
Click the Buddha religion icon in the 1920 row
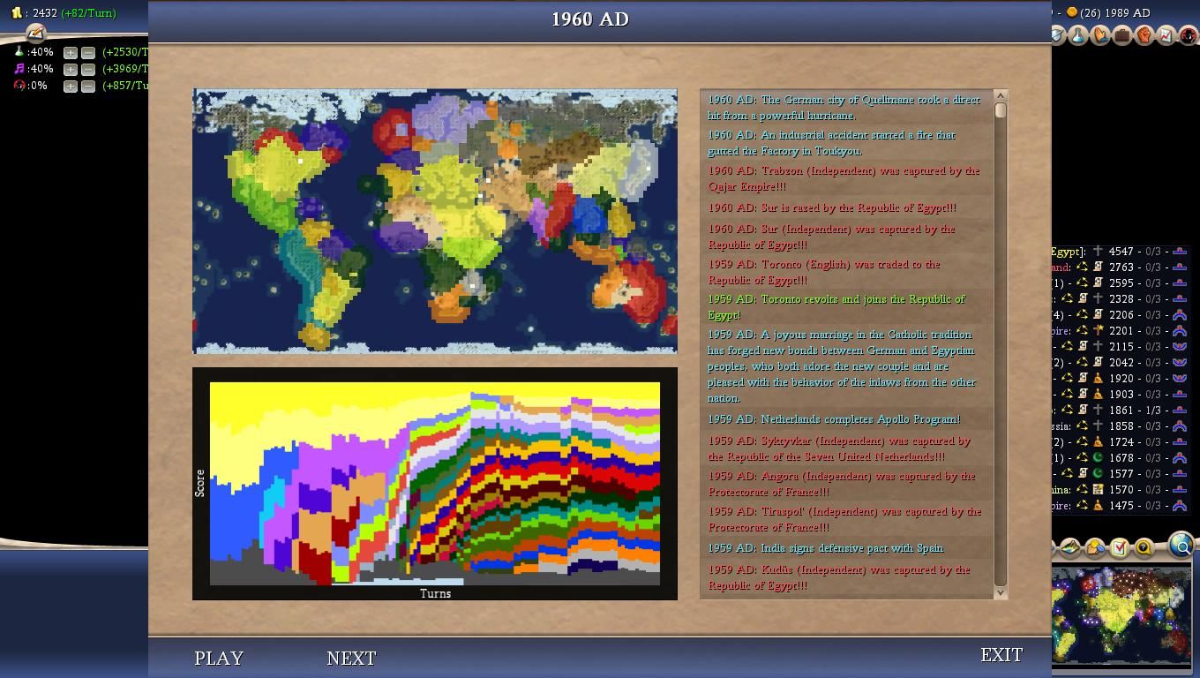(x=1098, y=378)
